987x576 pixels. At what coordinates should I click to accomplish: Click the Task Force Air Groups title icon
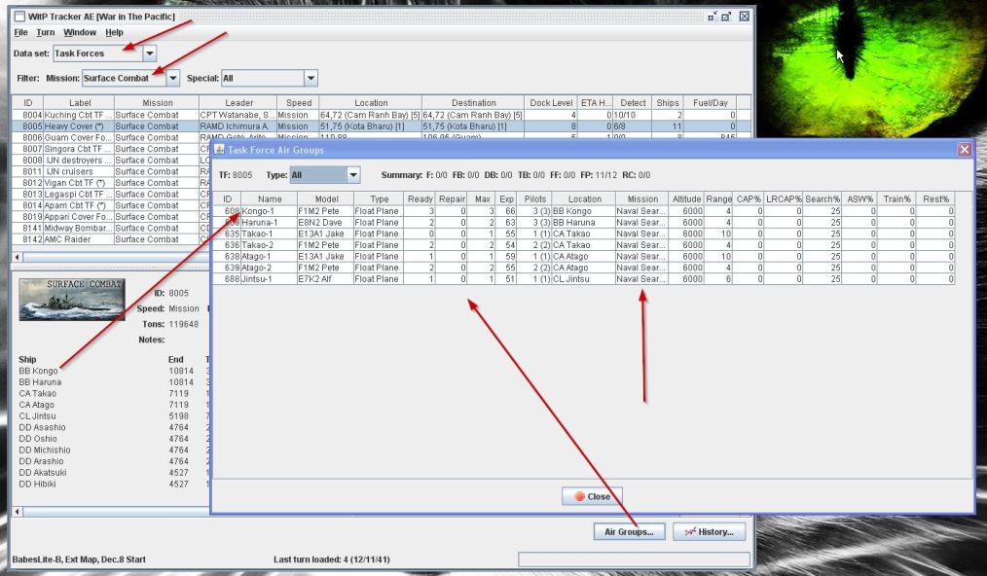(x=219, y=149)
